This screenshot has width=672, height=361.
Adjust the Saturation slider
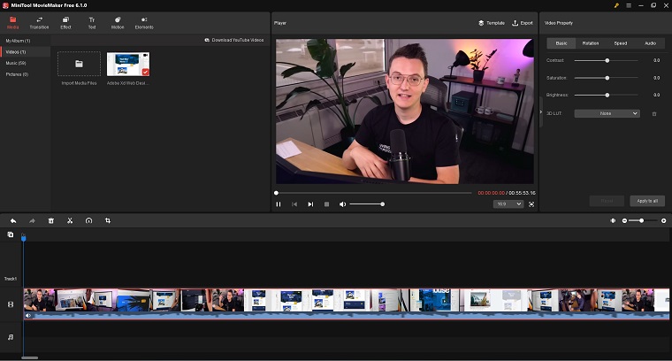607,78
